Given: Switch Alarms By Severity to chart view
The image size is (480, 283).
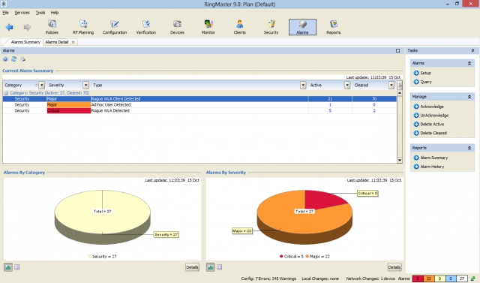Looking at the screenshot, I should tap(211, 267).
